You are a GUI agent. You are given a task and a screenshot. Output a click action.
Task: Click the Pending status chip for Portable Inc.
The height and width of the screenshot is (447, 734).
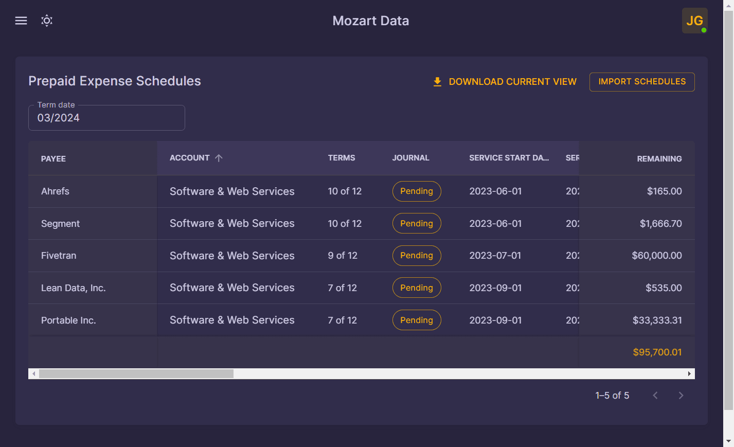[x=417, y=319]
